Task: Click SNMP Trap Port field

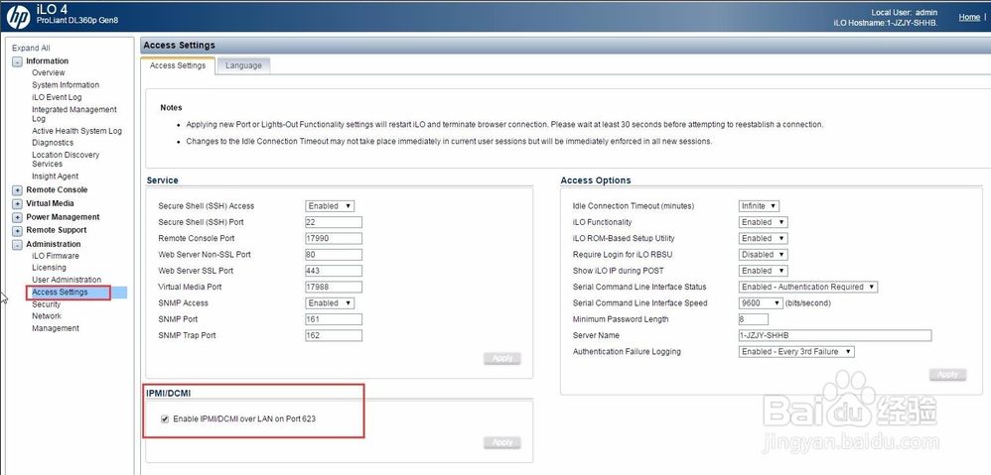Action: tap(333, 335)
